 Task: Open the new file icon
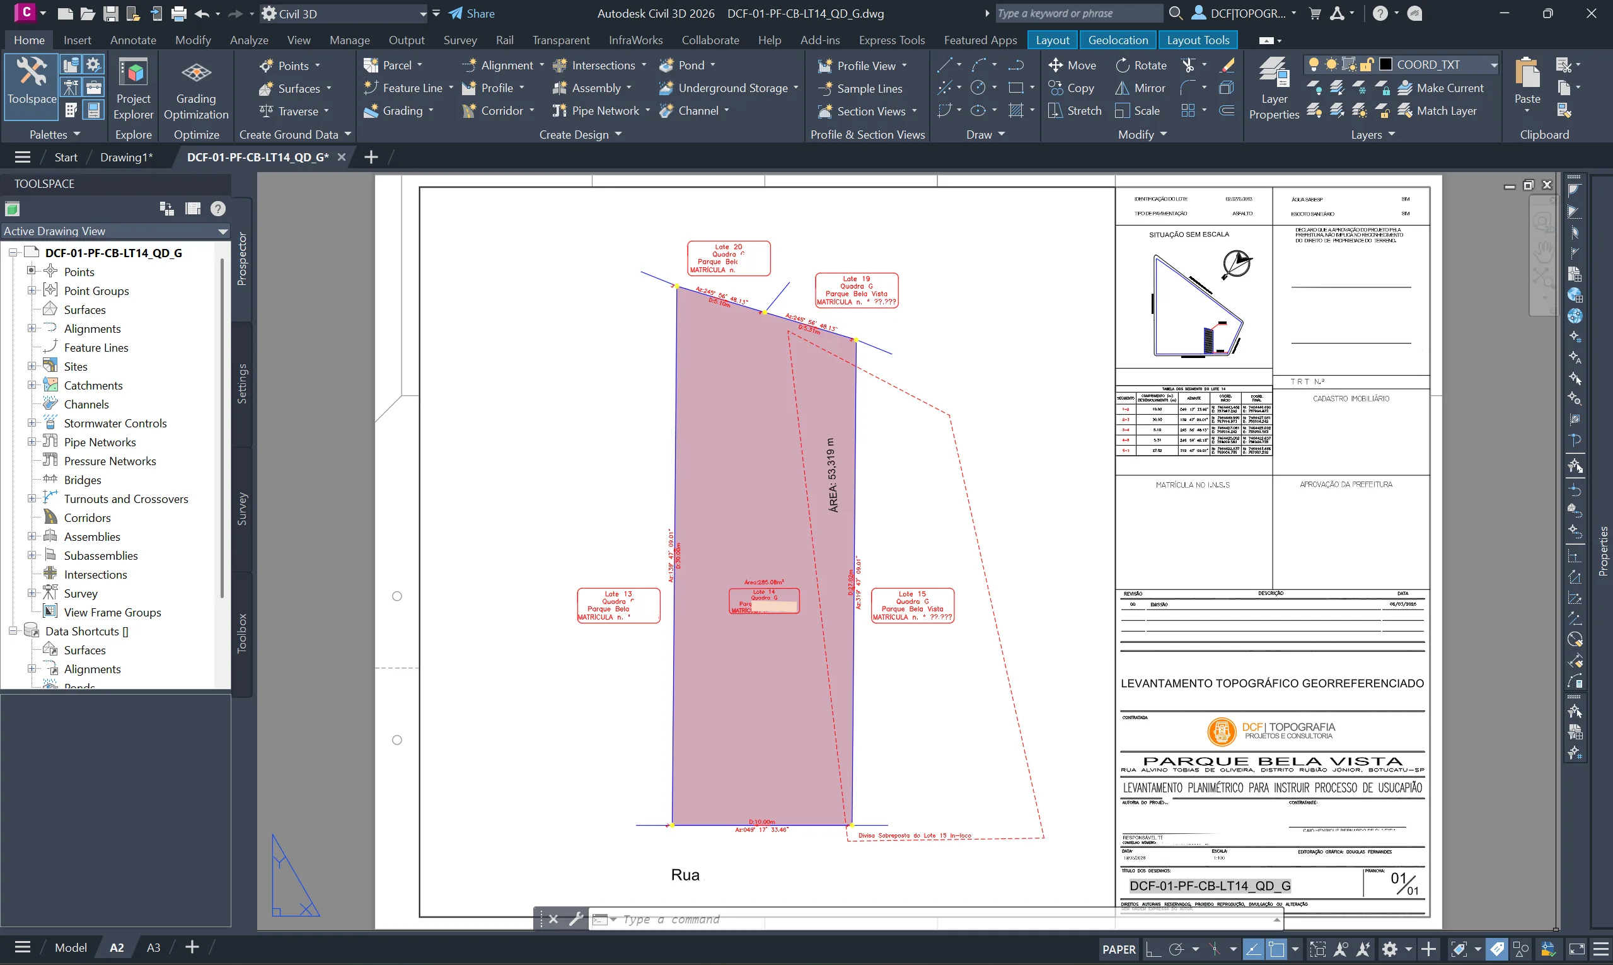[x=65, y=14]
